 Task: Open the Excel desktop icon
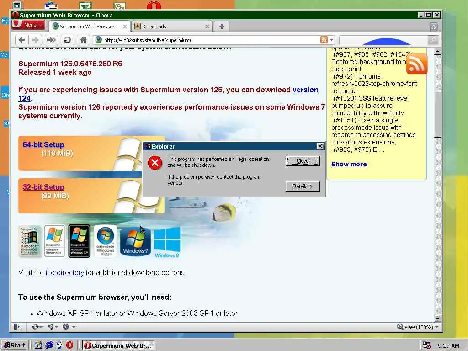tap(85, 5)
